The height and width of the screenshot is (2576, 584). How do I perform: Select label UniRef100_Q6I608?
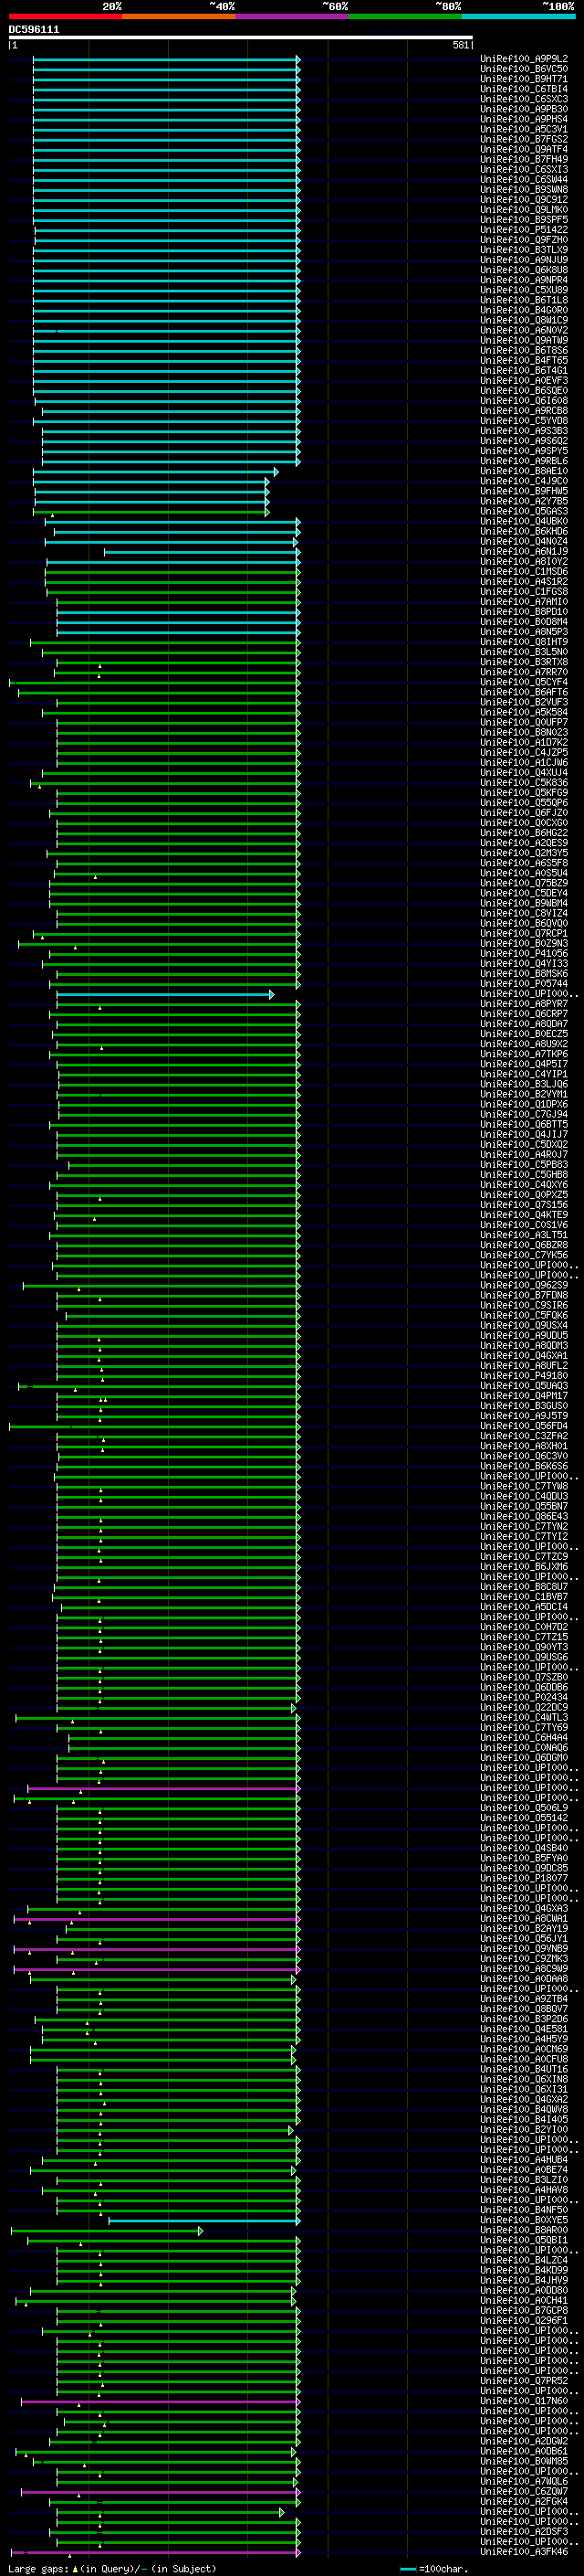pos(524,401)
